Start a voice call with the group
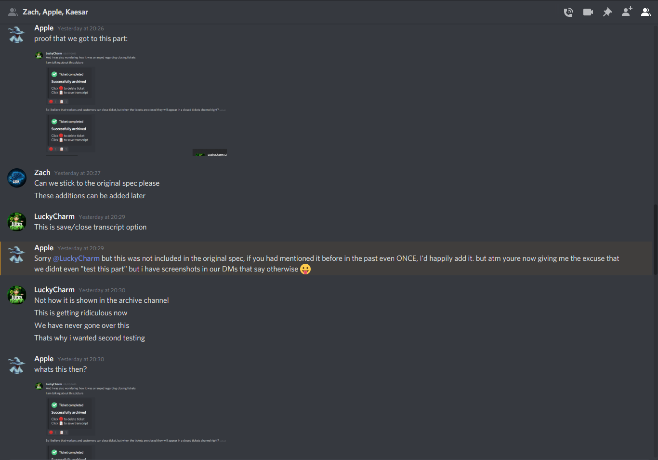Screen dimensions: 658x460 pos(568,12)
